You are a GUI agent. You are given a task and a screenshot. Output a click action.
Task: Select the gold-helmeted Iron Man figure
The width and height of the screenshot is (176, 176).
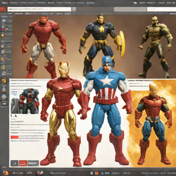click(x=65, y=113)
